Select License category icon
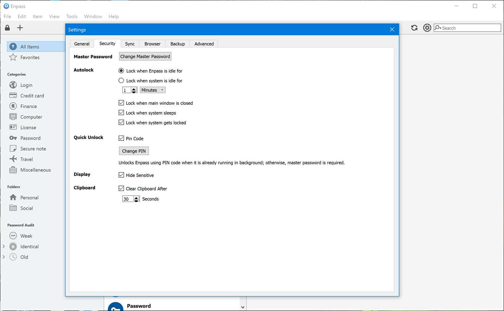 click(x=13, y=127)
